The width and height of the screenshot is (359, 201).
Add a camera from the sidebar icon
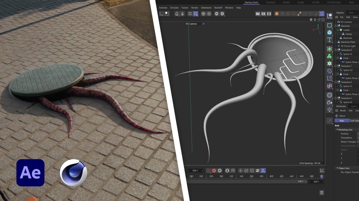click(x=330, y=102)
